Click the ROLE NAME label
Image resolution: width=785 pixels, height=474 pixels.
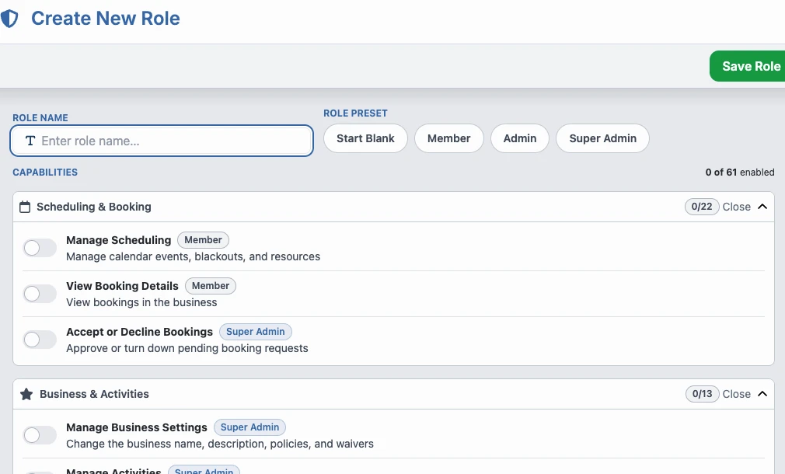tap(40, 118)
